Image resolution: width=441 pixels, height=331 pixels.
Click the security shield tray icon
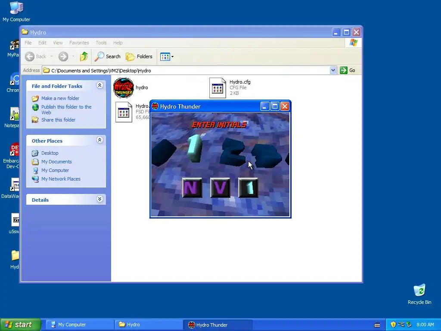click(393, 325)
